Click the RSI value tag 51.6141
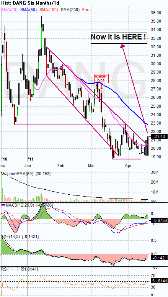168x297 pixels. pos(159,281)
